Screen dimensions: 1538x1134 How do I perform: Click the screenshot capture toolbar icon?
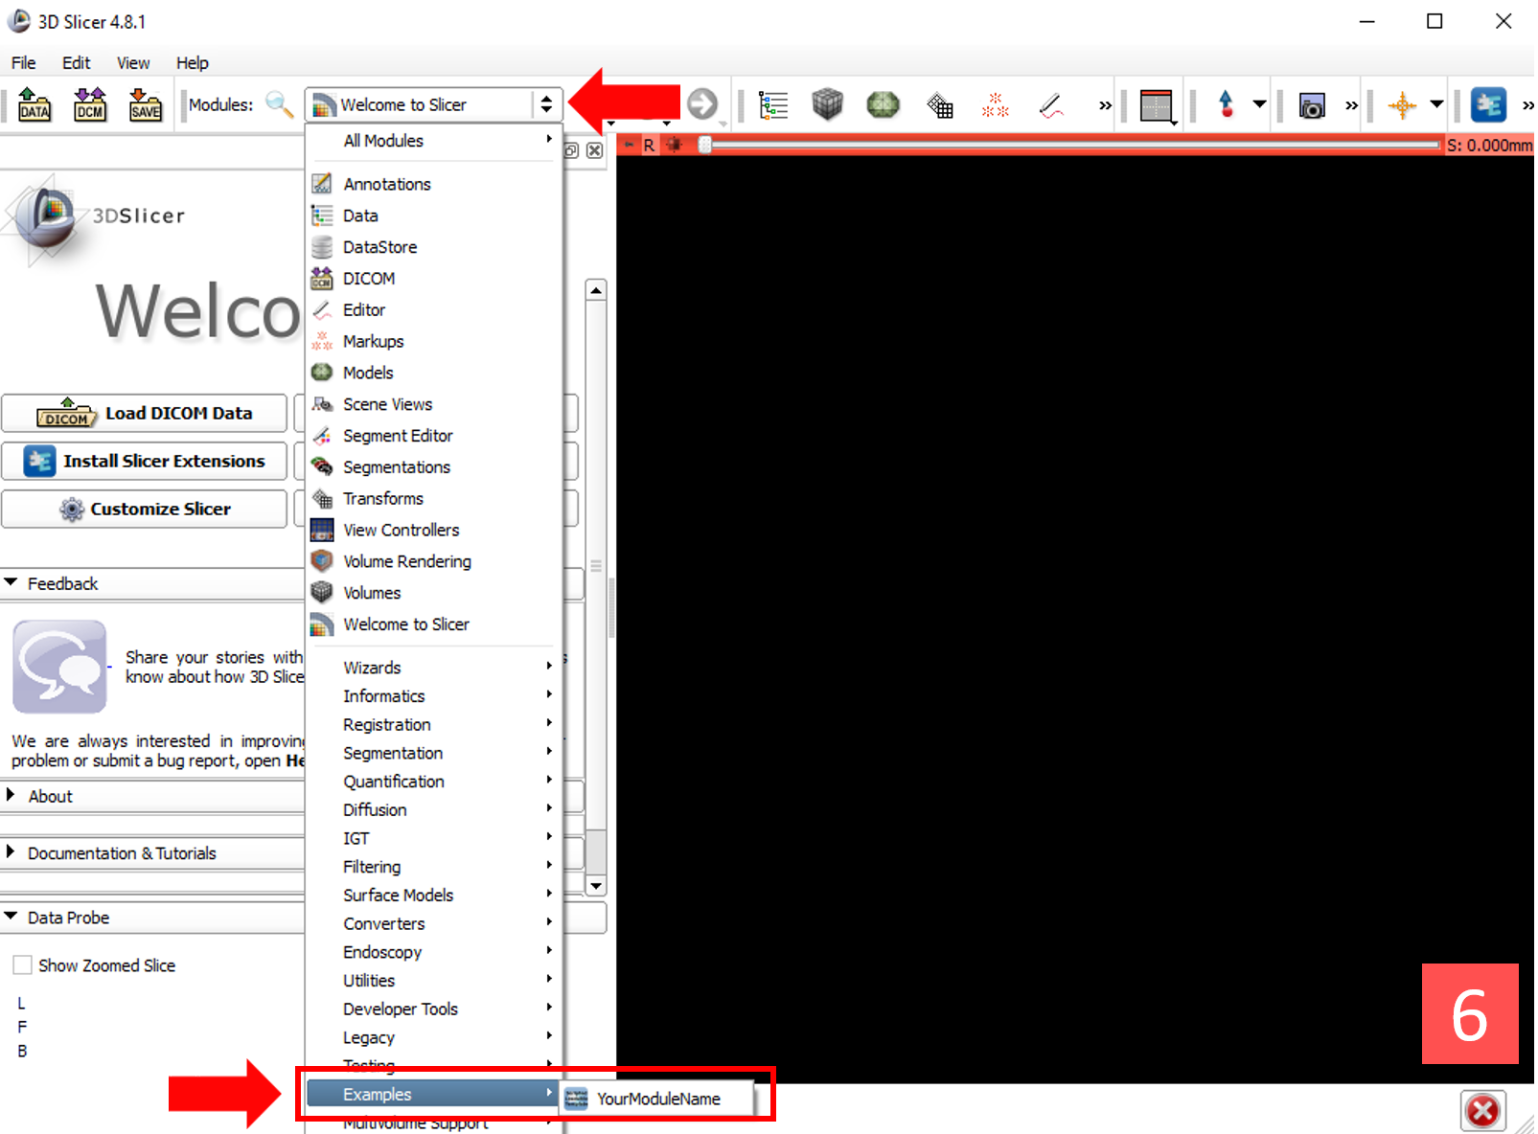1312,105
